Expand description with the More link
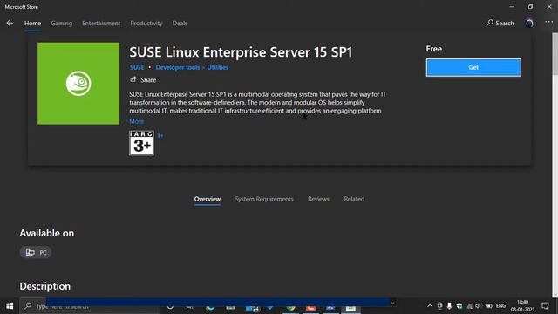This screenshot has height=314, width=558. tap(137, 121)
